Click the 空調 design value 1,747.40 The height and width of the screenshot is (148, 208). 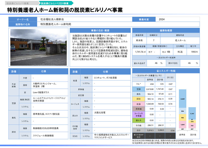pyautogui.click(x=160, y=89)
